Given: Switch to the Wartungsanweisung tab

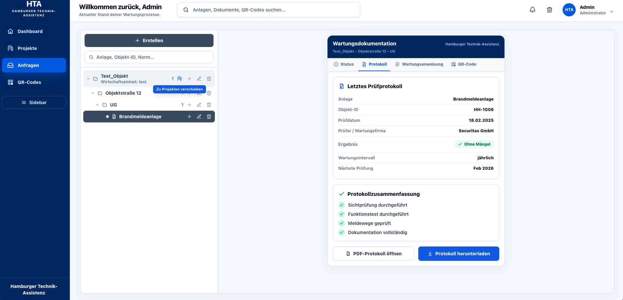Looking at the screenshot, I should tap(419, 64).
